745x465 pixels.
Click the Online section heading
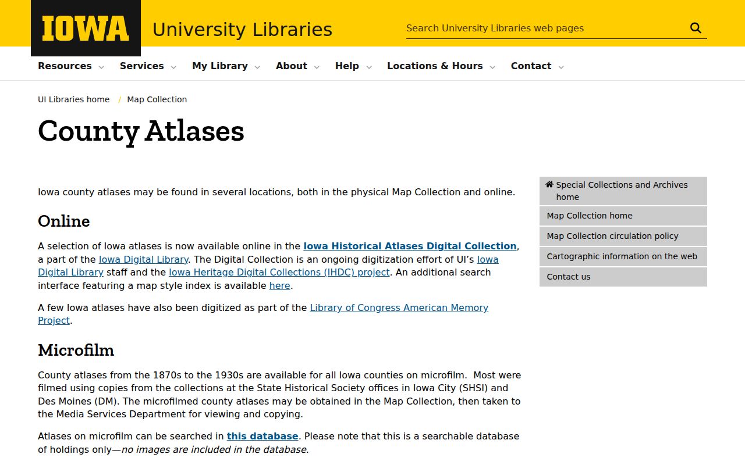click(x=64, y=221)
